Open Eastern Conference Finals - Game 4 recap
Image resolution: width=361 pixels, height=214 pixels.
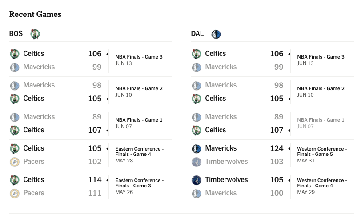140,151
